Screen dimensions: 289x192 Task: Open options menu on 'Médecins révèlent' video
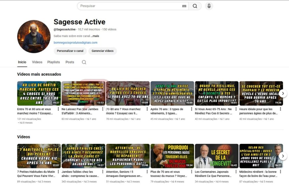[x=280, y=172]
